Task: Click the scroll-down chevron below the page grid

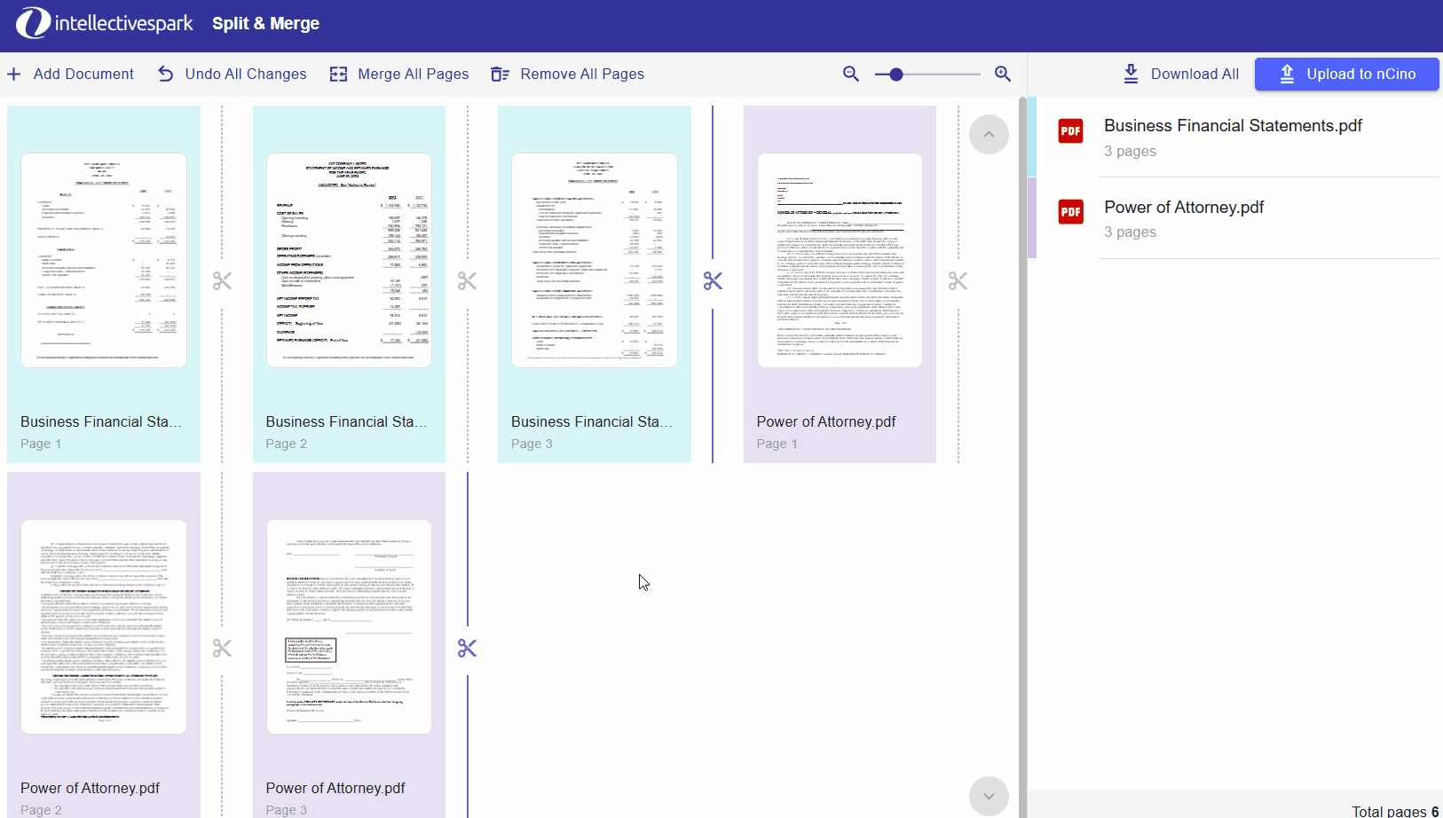Action: coord(989,796)
